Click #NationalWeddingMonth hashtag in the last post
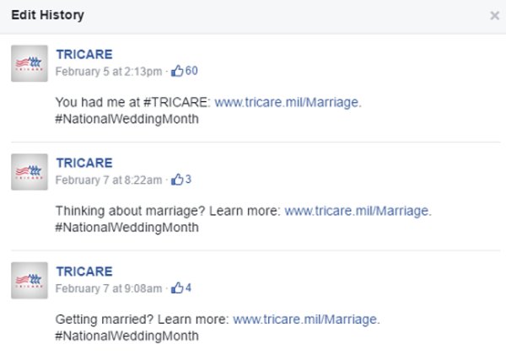 [x=126, y=336]
